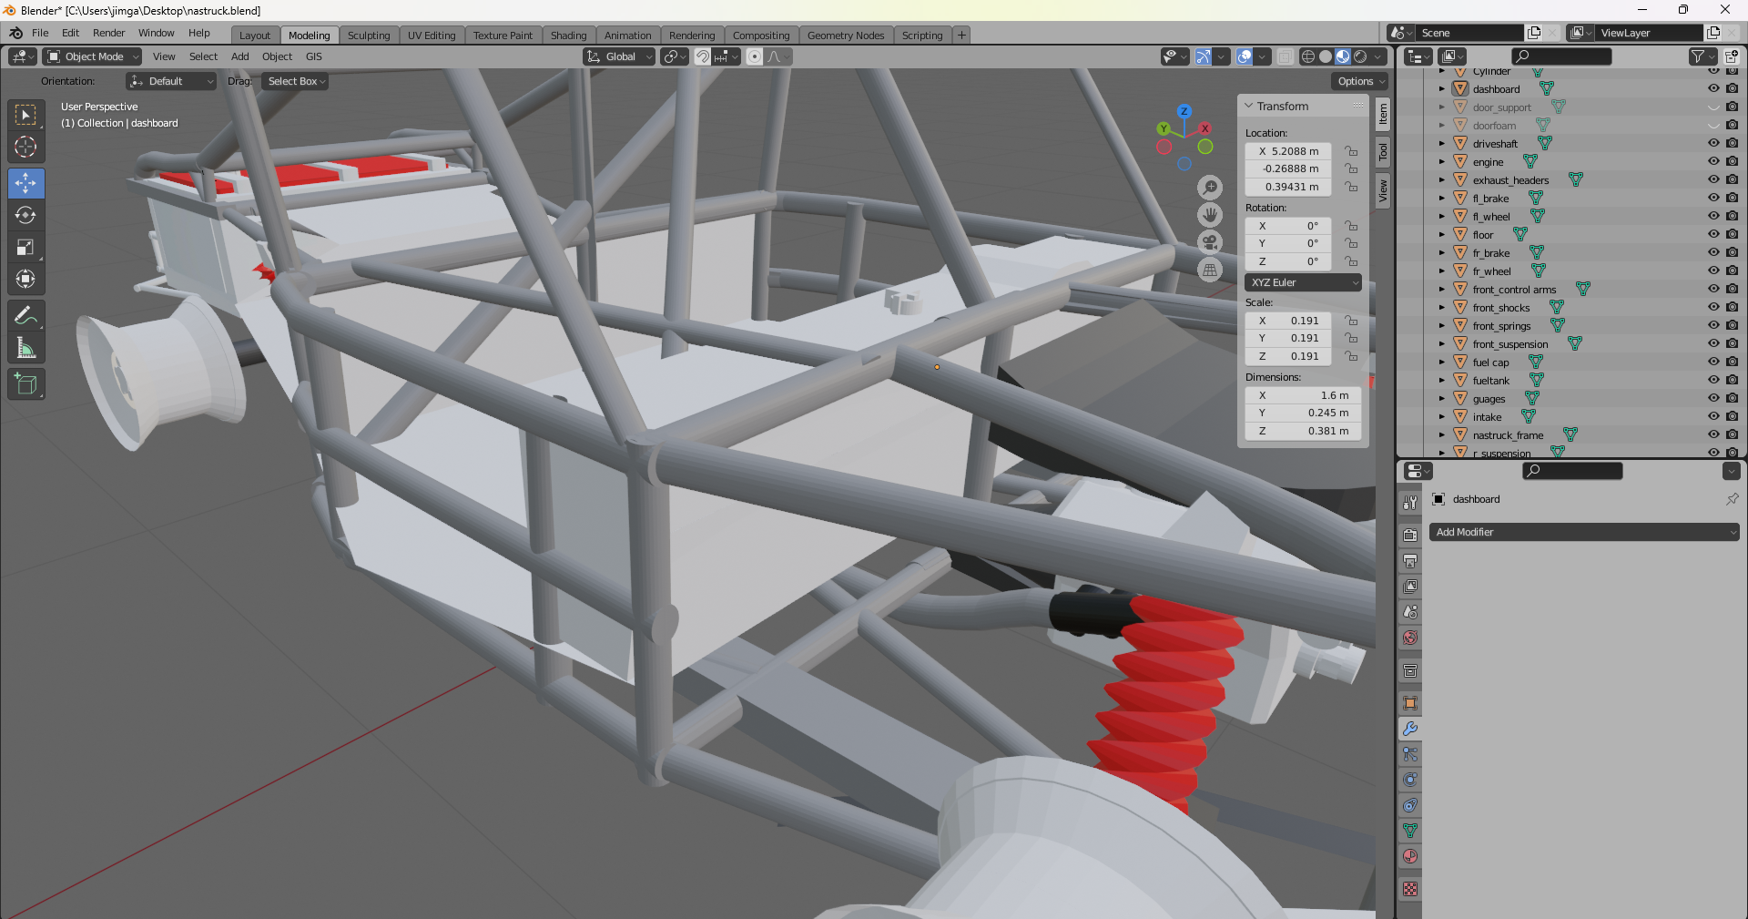Switch to the UV Editing workspace tab
The height and width of the screenshot is (919, 1748).
pyautogui.click(x=432, y=36)
